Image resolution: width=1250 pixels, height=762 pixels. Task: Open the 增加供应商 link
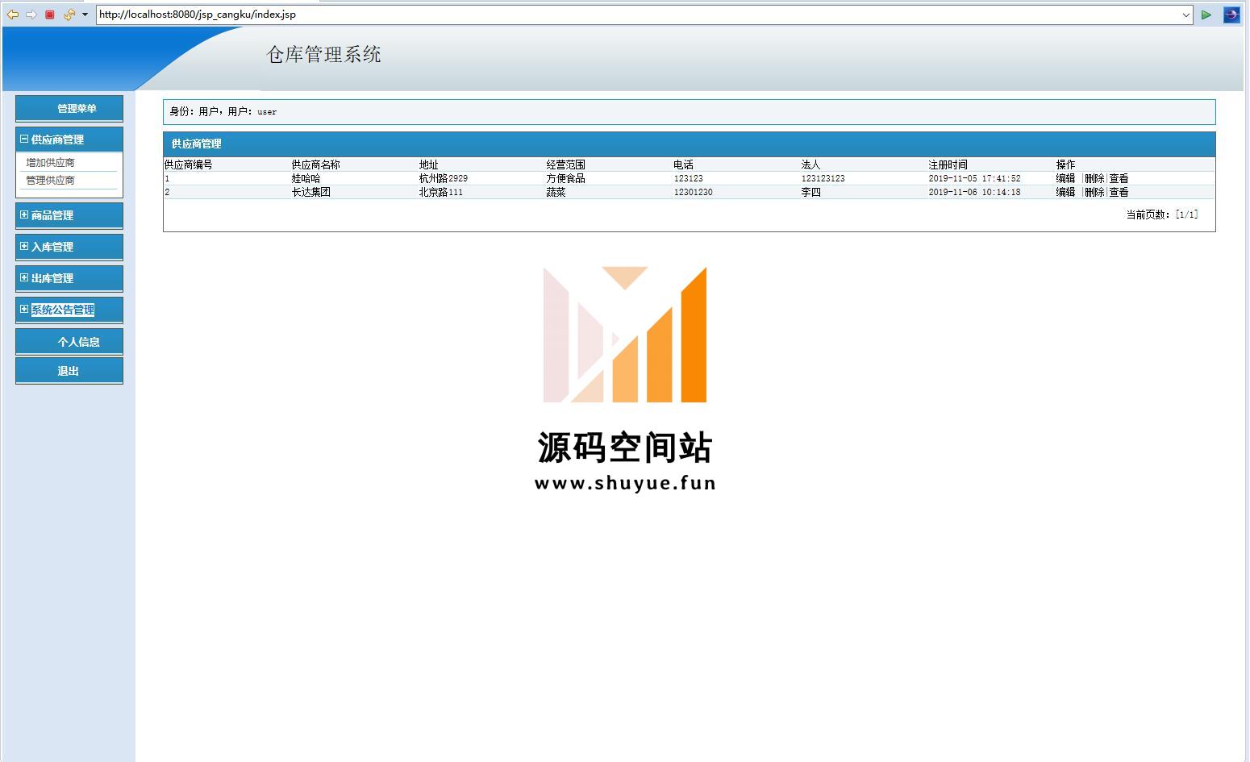pos(50,163)
